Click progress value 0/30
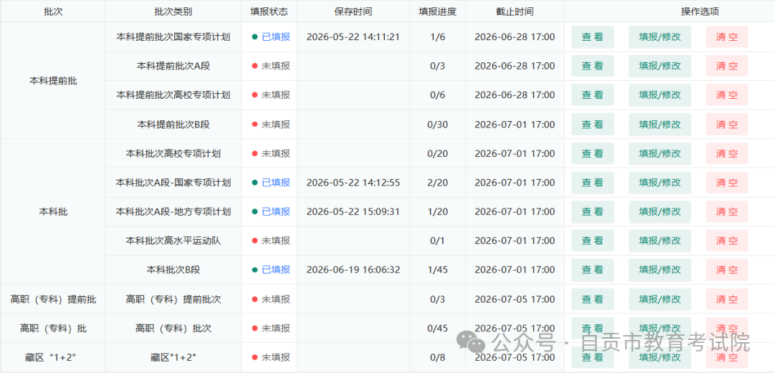This screenshot has width=774, height=373. tap(437, 125)
